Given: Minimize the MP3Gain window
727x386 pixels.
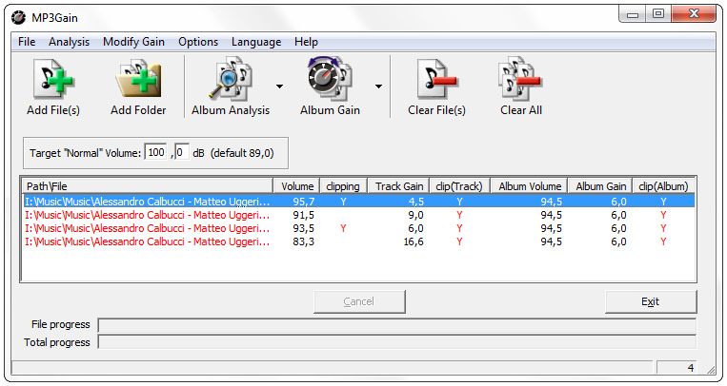Looking at the screenshot, I should [633, 14].
